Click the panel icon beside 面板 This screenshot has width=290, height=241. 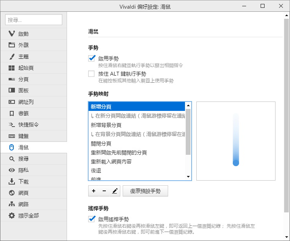click(12, 90)
